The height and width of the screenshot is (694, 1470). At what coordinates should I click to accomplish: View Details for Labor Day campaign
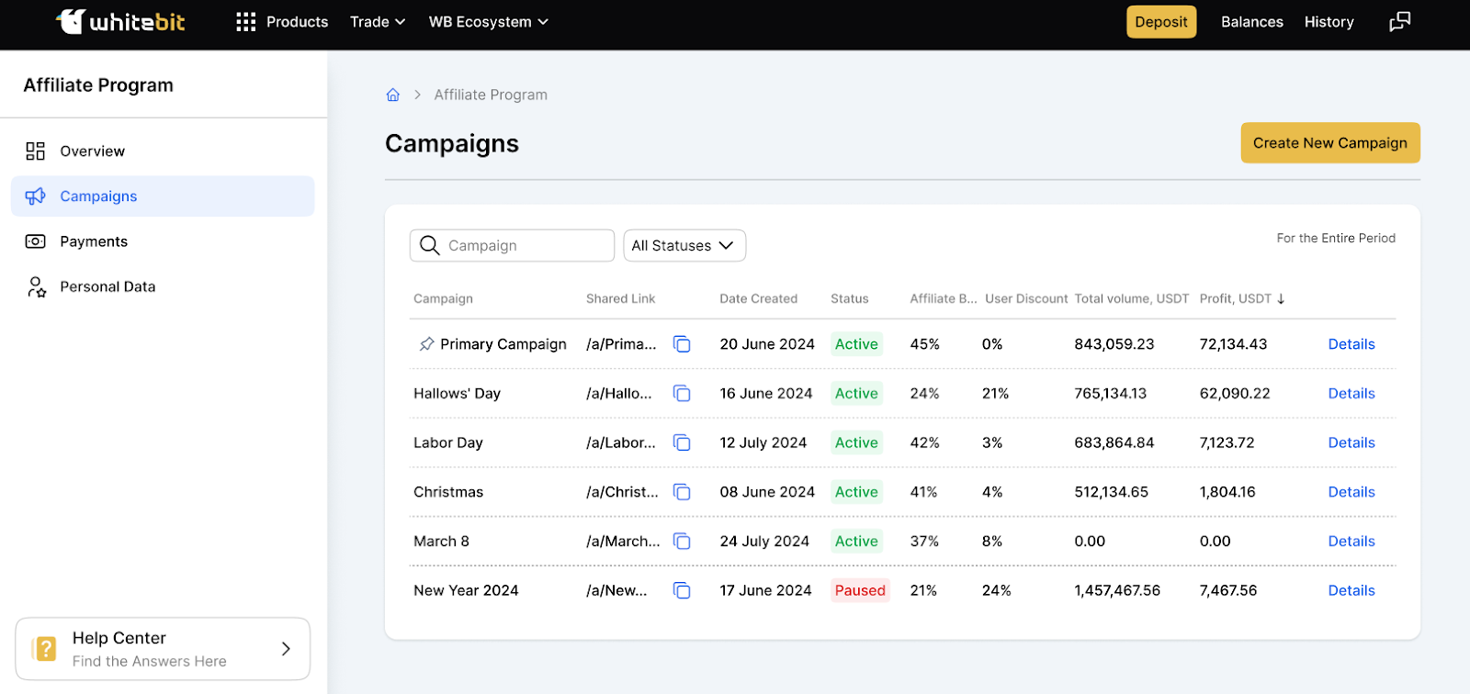(1351, 442)
